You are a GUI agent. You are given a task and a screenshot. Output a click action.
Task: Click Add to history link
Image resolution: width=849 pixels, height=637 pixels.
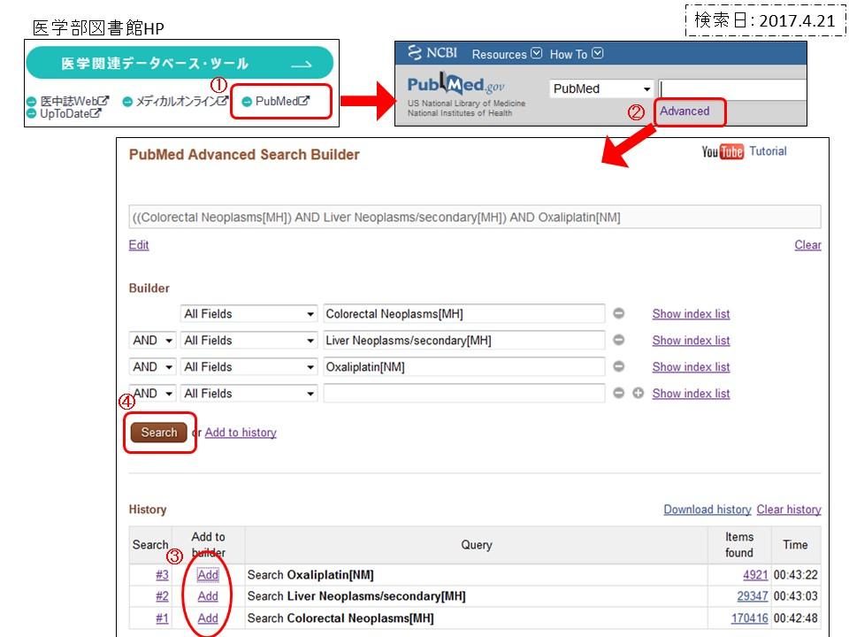(241, 433)
